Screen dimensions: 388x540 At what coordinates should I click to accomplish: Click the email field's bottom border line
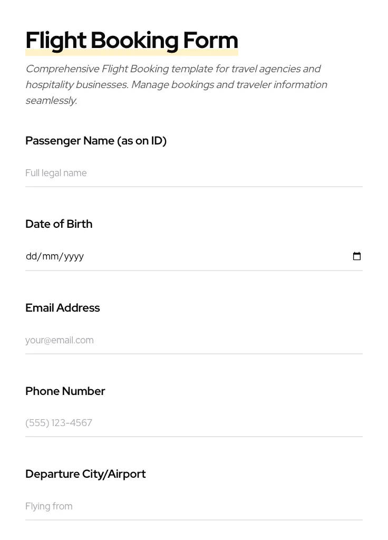[x=194, y=354]
